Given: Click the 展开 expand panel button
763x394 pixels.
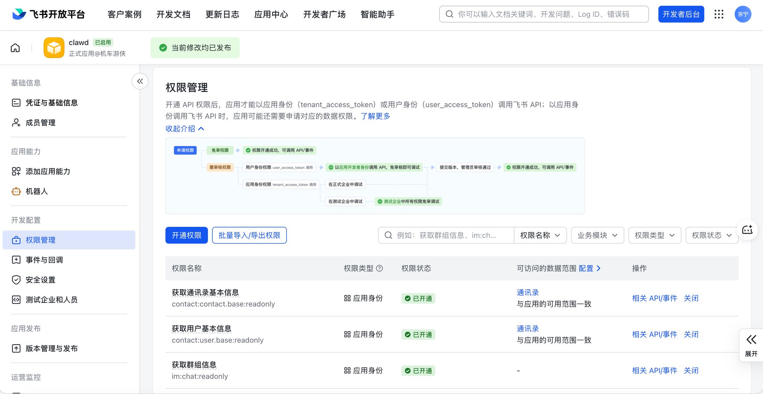Looking at the screenshot, I should [751, 345].
